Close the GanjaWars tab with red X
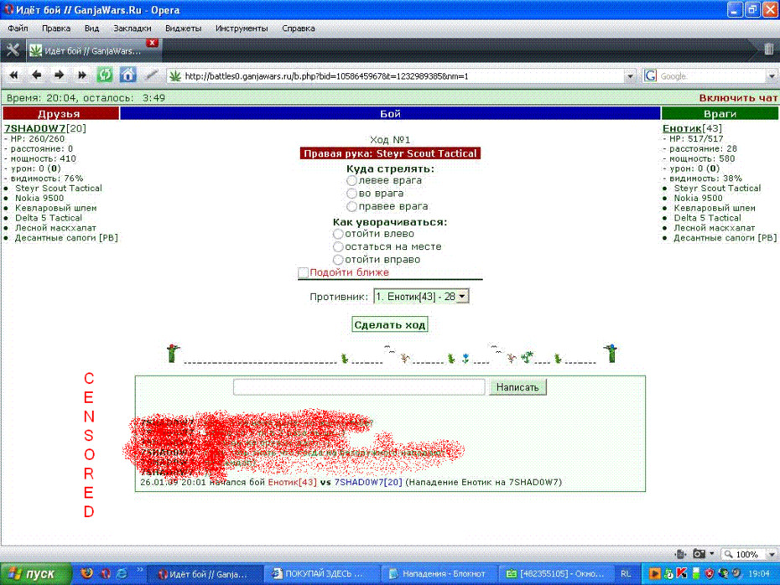The image size is (780, 585). (x=152, y=43)
